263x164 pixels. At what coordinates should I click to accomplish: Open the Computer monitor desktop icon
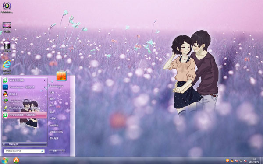7,27
